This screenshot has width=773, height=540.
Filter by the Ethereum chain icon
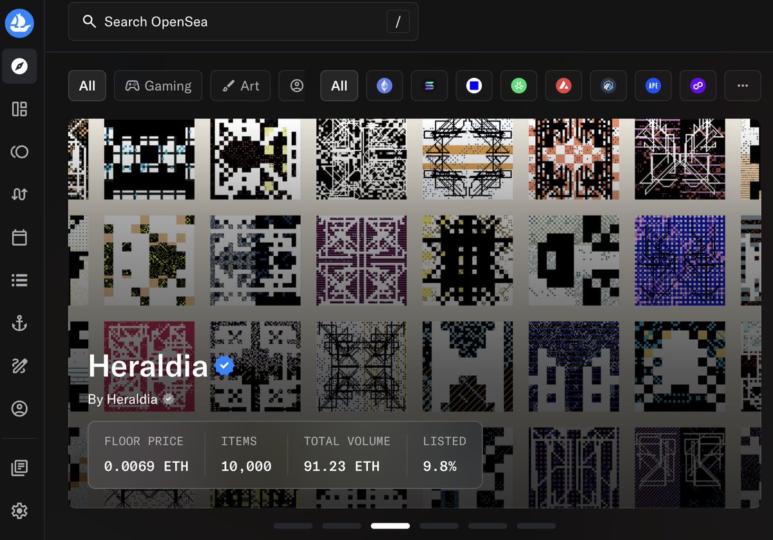(x=385, y=86)
